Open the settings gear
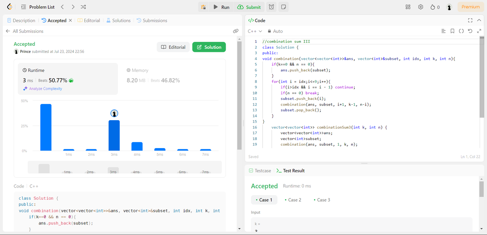487x235 pixels. [x=421, y=7]
